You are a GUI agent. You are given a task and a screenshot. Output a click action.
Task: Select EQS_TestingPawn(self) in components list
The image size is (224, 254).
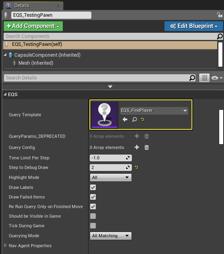[x=110, y=45]
